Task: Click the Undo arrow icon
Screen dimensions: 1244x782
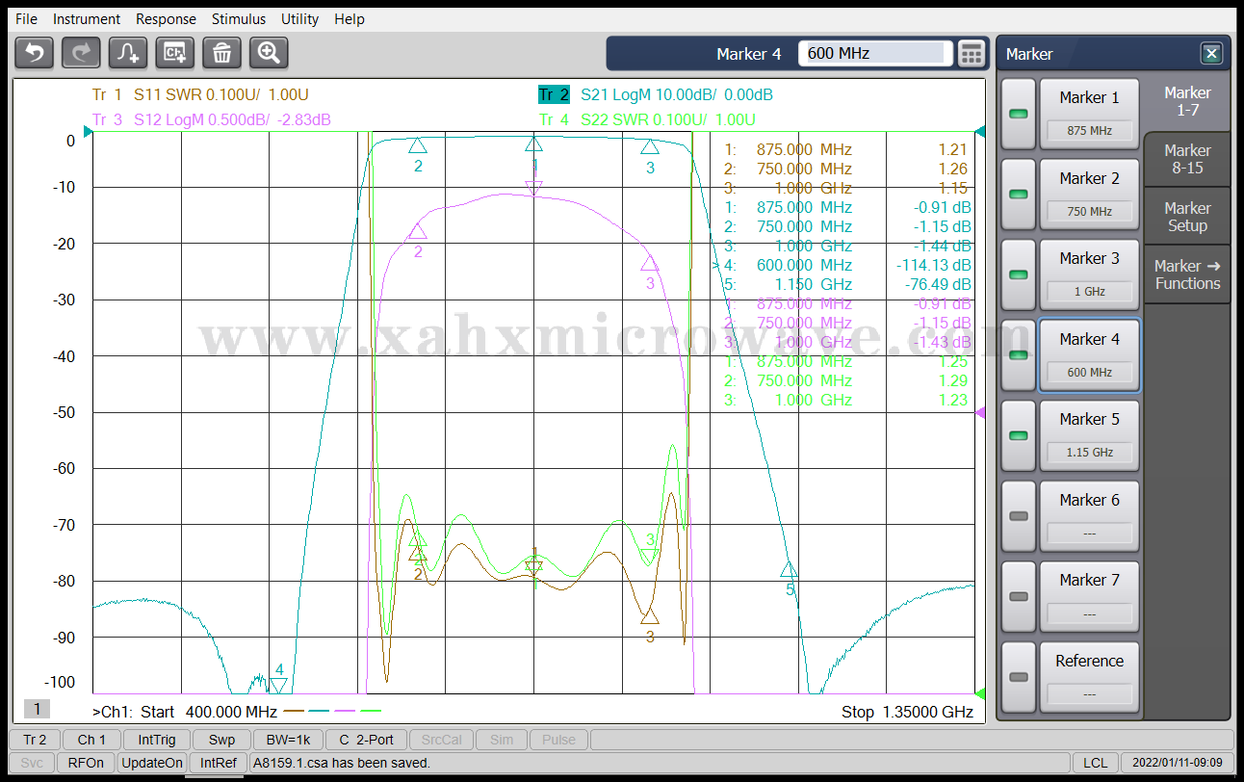Action: pyautogui.click(x=35, y=53)
